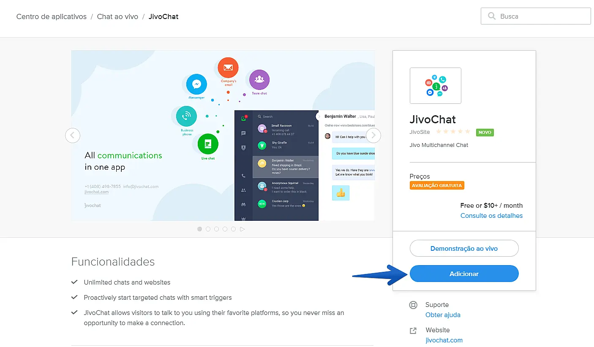
Task: Click the Company's email orange icon
Action: [228, 68]
